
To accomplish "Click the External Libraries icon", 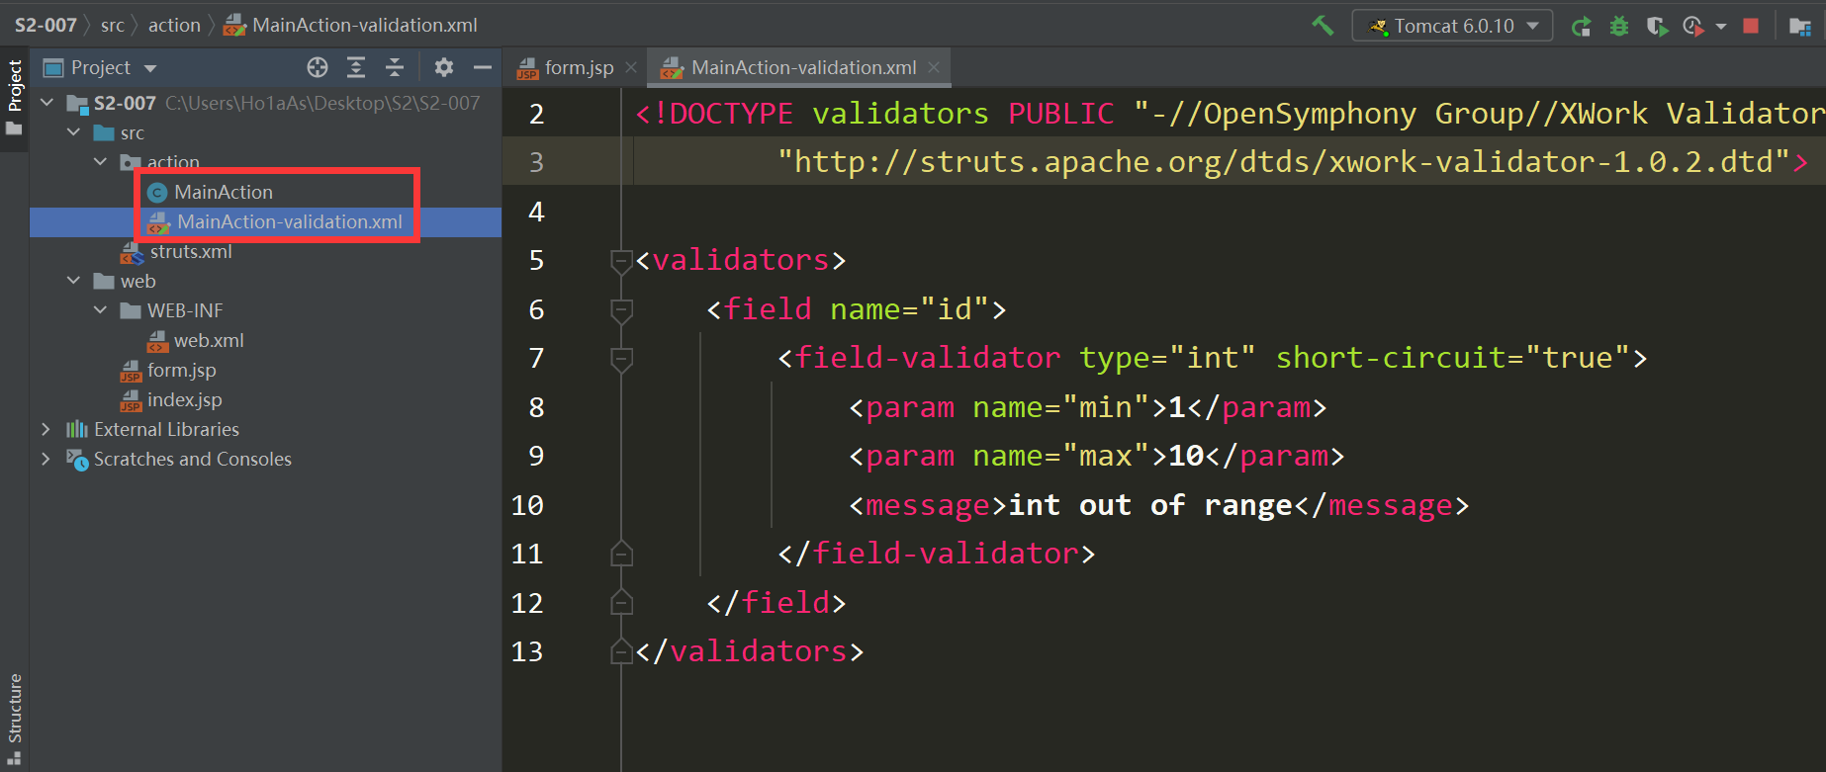I will (77, 429).
